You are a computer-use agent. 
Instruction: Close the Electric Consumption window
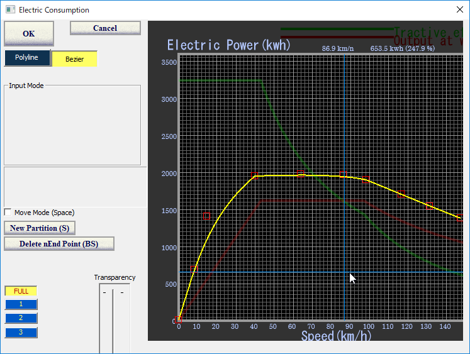pyautogui.click(x=459, y=9)
